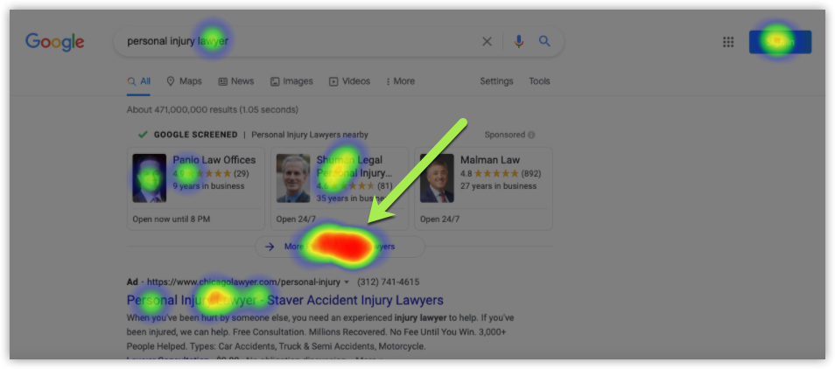Open the Images tab

[291, 81]
